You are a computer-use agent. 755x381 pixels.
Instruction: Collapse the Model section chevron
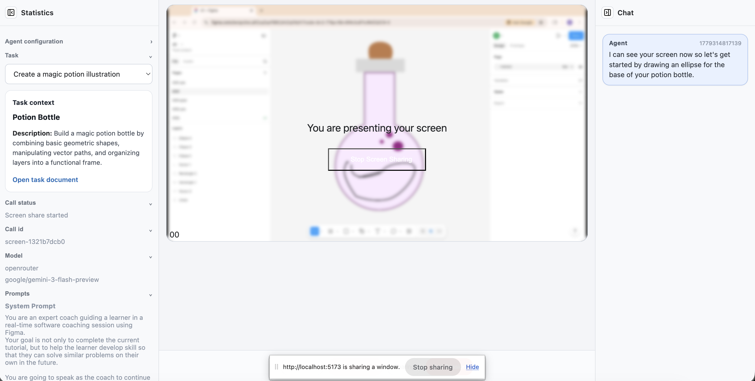(x=151, y=257)
